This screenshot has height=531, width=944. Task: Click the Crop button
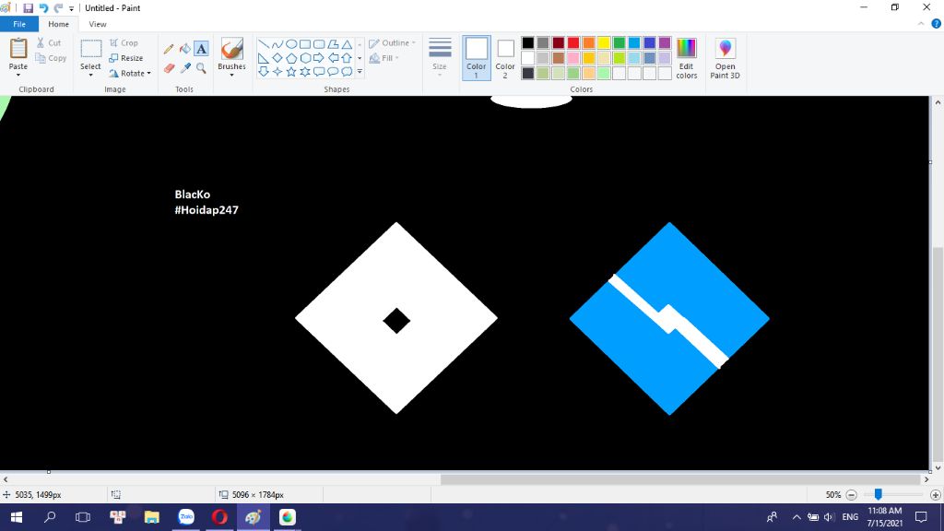124,42
